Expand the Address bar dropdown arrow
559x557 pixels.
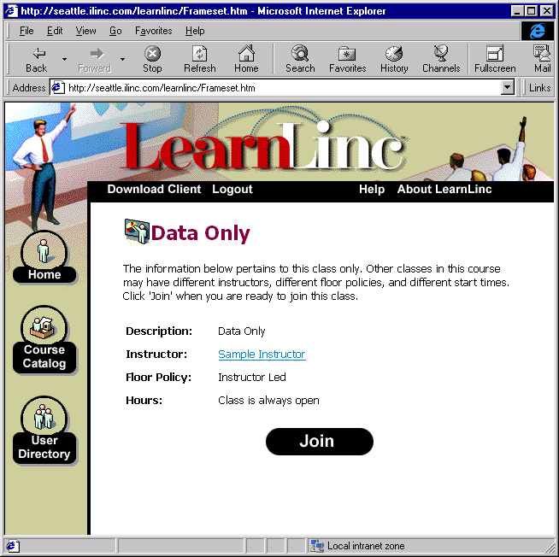[507, 87]
